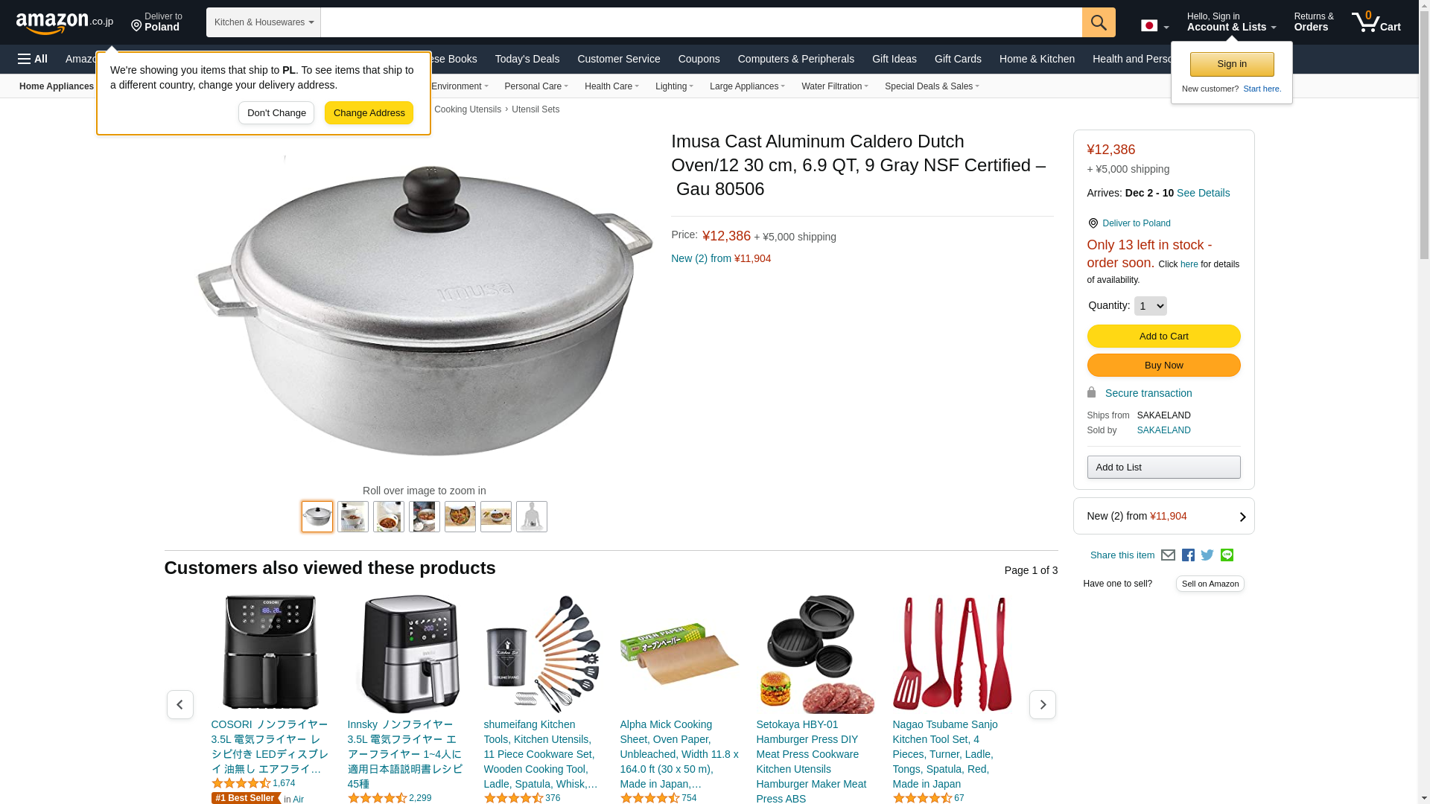Open the Health Care submenu

(611, 86)
